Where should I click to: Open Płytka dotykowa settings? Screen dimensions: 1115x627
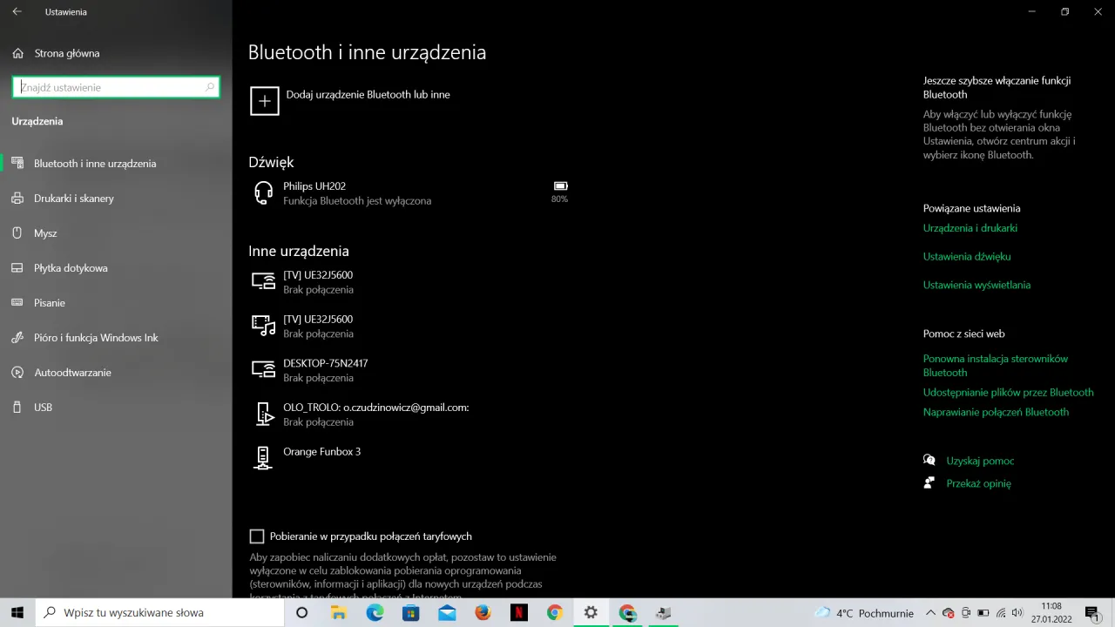(71, 267)
